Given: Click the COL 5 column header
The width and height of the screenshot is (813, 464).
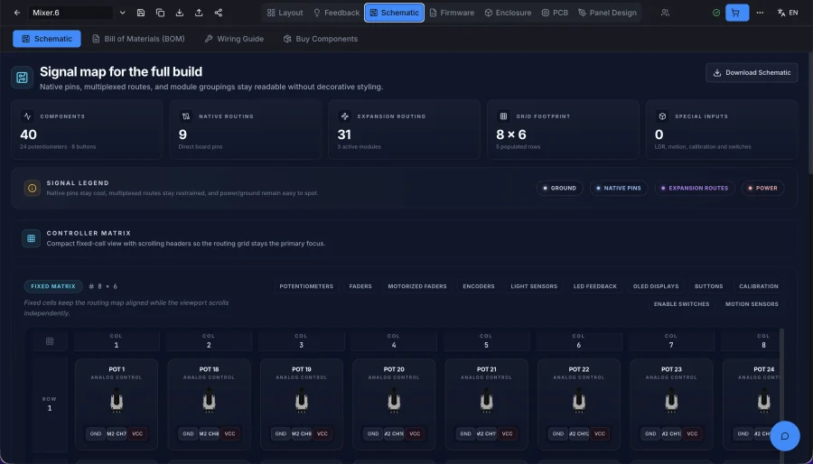Looking at the screenshot, I should pos(486,340).
